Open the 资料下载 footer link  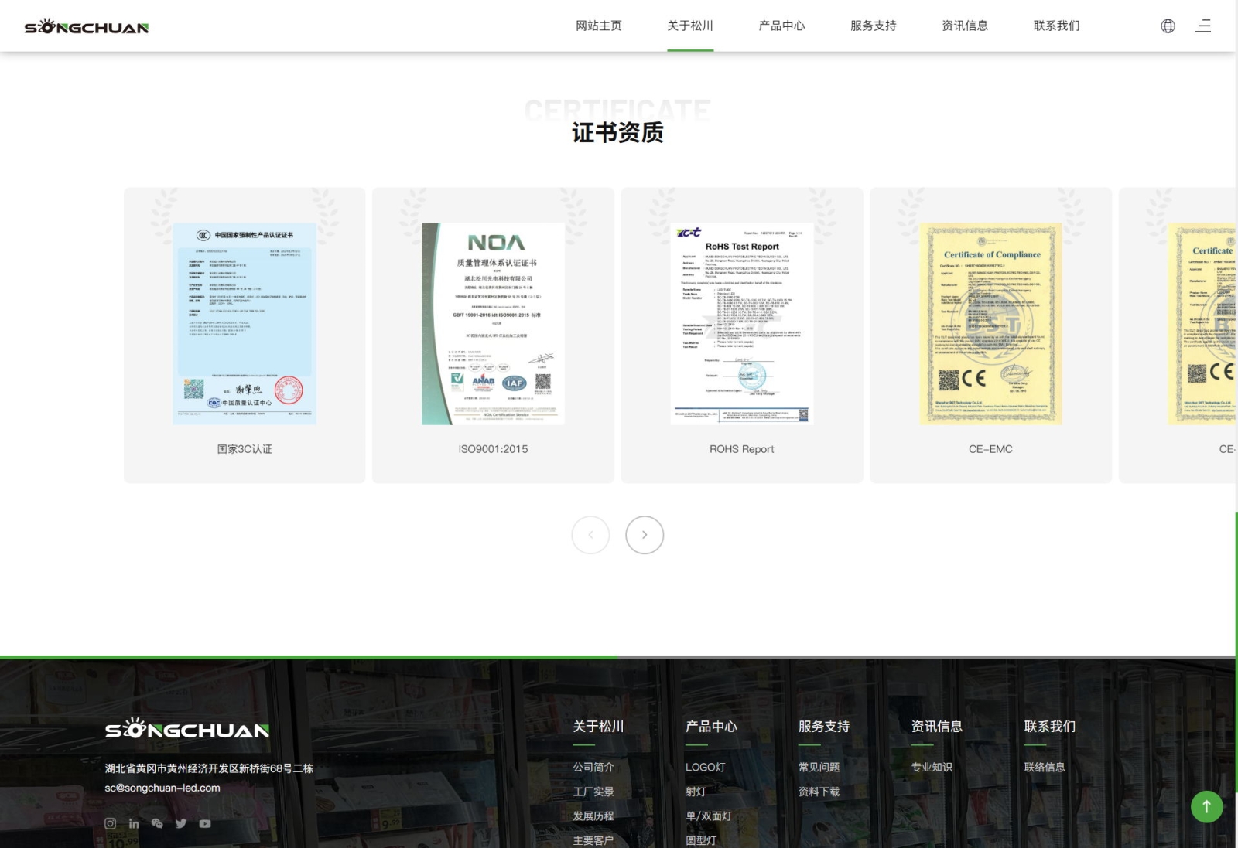(x=819, y=792)
